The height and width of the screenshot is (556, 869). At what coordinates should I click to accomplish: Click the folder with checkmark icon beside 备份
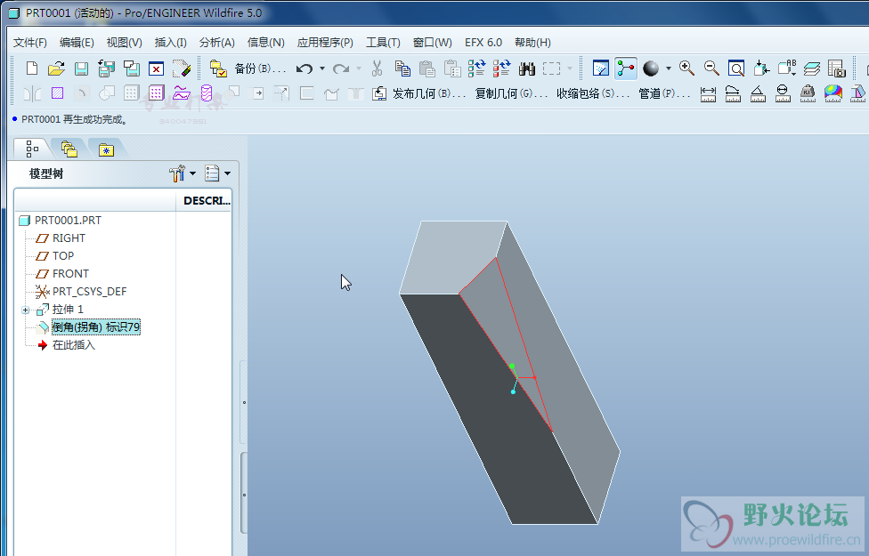coord(218,68)
